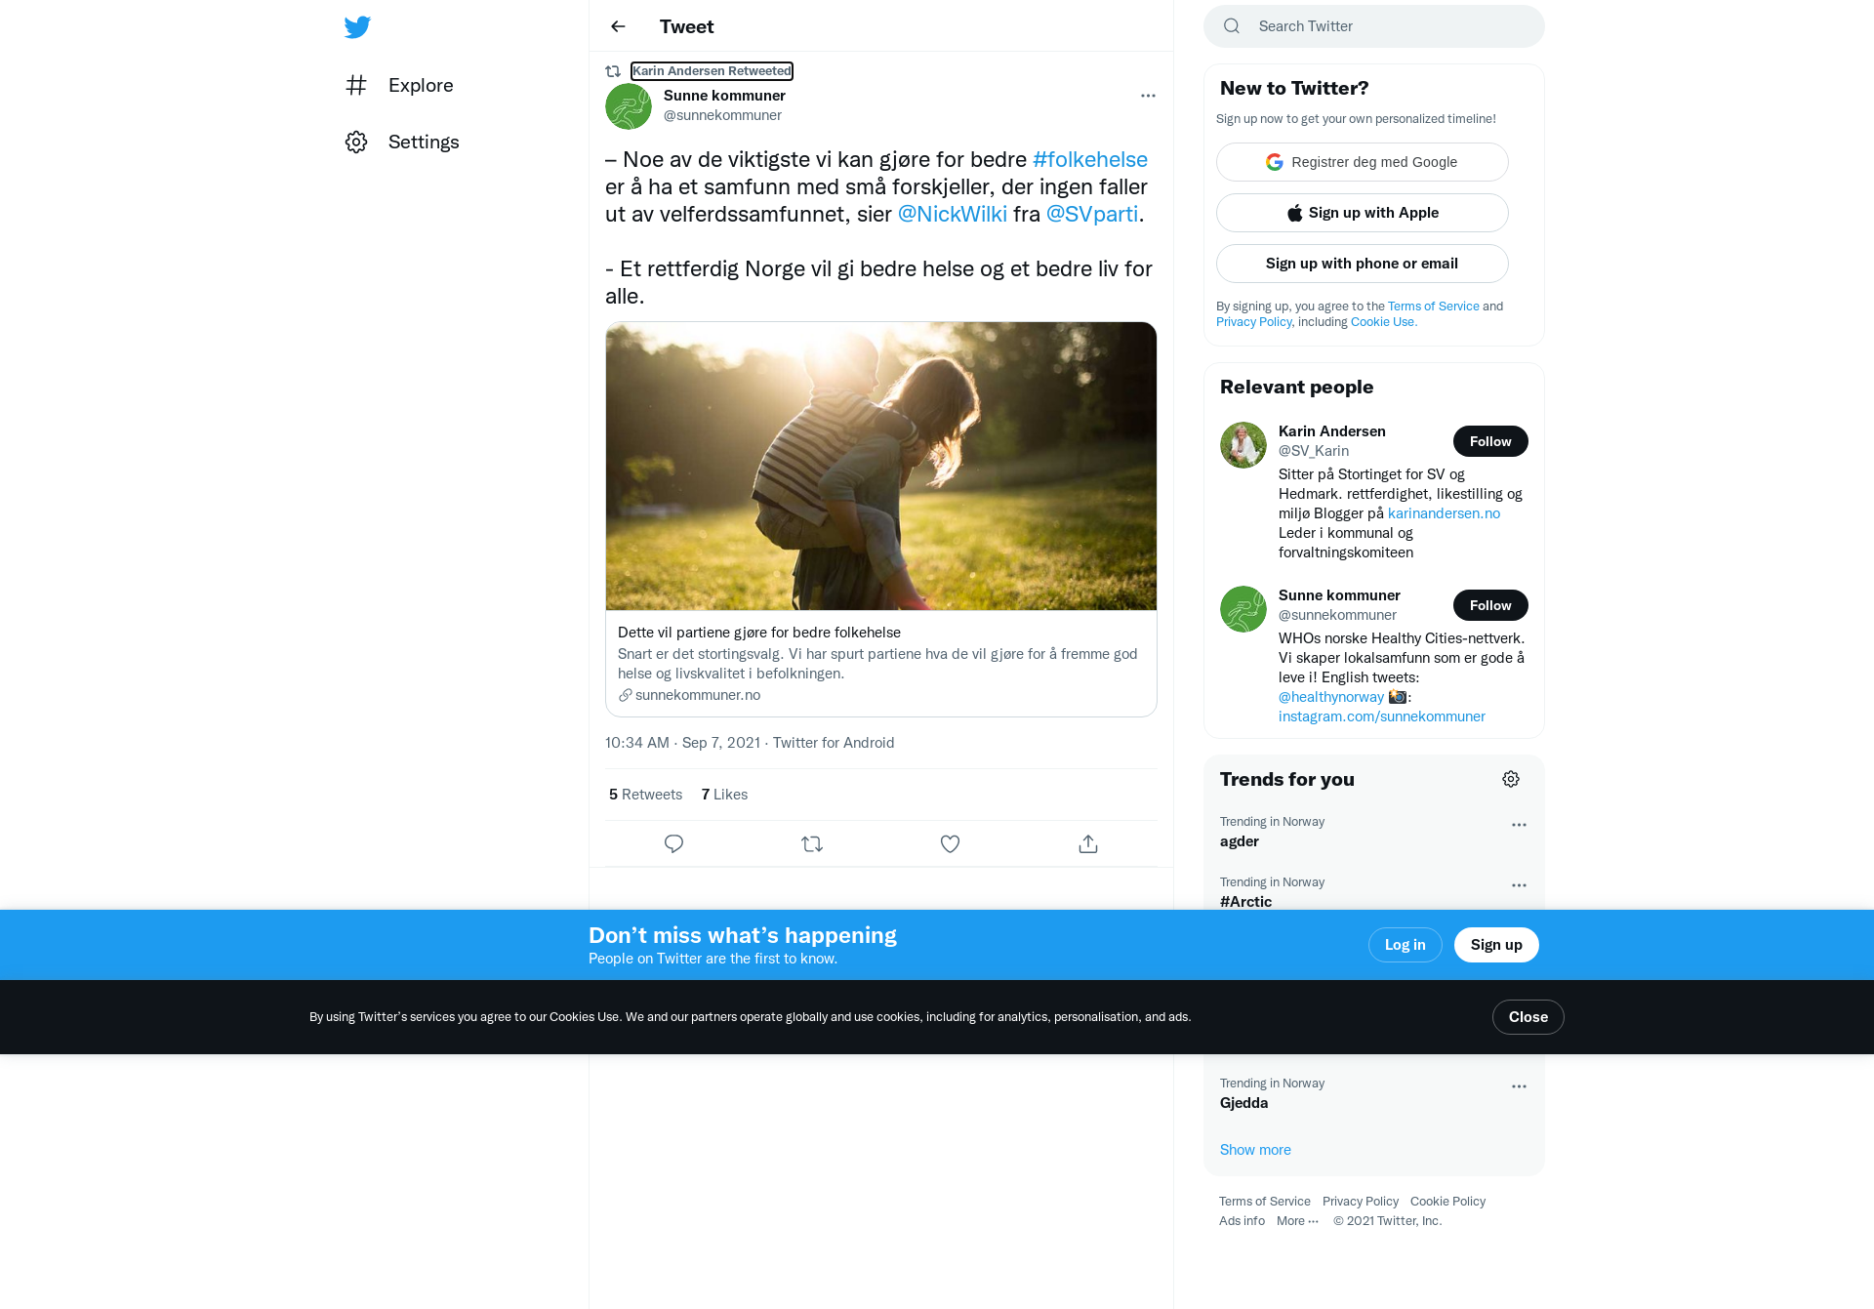Reply to the tweet via the comment icon
This screenshot has width=1874, height=1309.
point(673,843)
